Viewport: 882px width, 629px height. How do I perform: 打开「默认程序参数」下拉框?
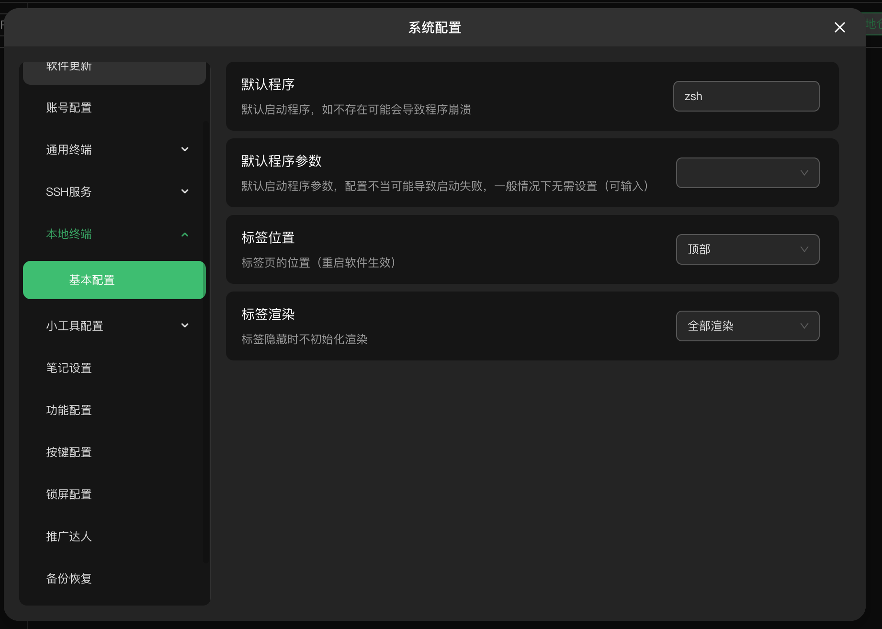click(x=747, y=172)
